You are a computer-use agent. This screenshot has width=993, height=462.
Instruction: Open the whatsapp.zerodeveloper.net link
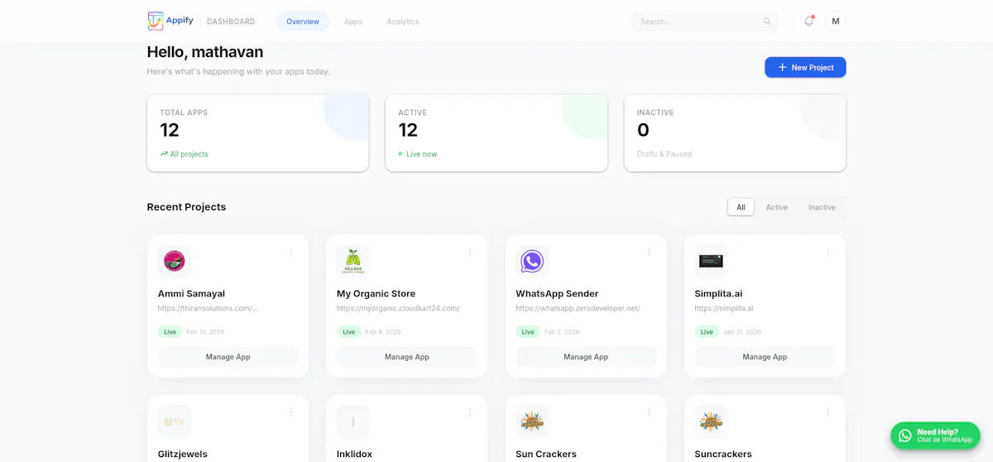coord(578,309)
